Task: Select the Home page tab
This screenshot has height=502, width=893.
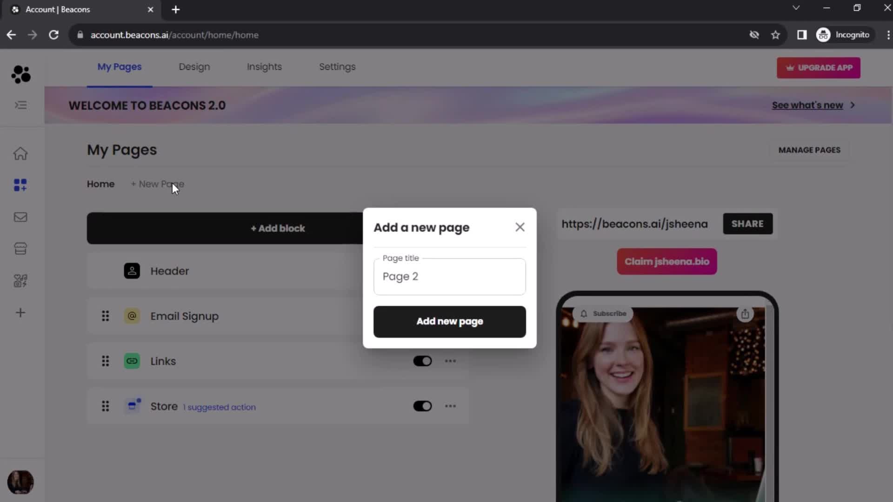Action: click(100, 184)
